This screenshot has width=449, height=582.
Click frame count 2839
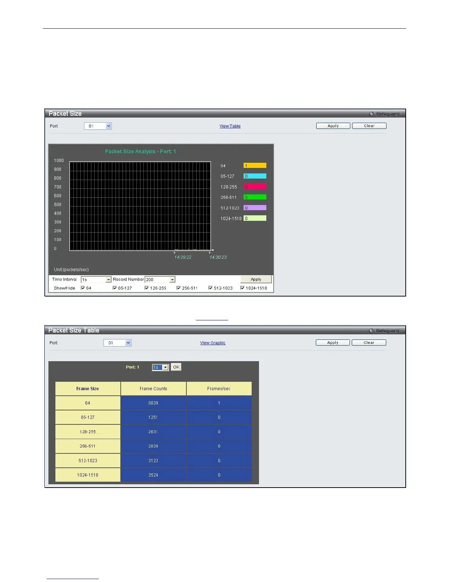(x=153, y=446)
